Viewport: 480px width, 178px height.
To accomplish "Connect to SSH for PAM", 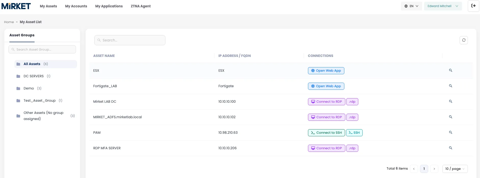I will [x=327, y=133].
